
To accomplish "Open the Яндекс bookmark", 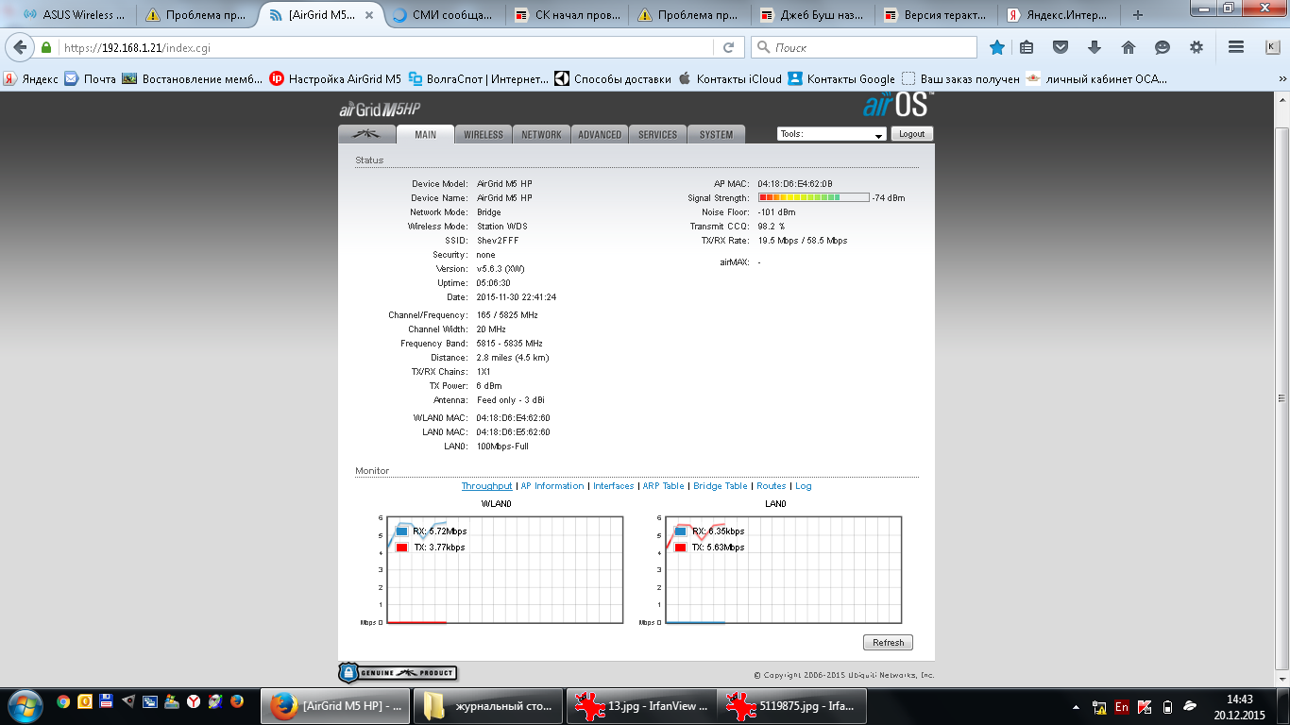I will (30, 79).
